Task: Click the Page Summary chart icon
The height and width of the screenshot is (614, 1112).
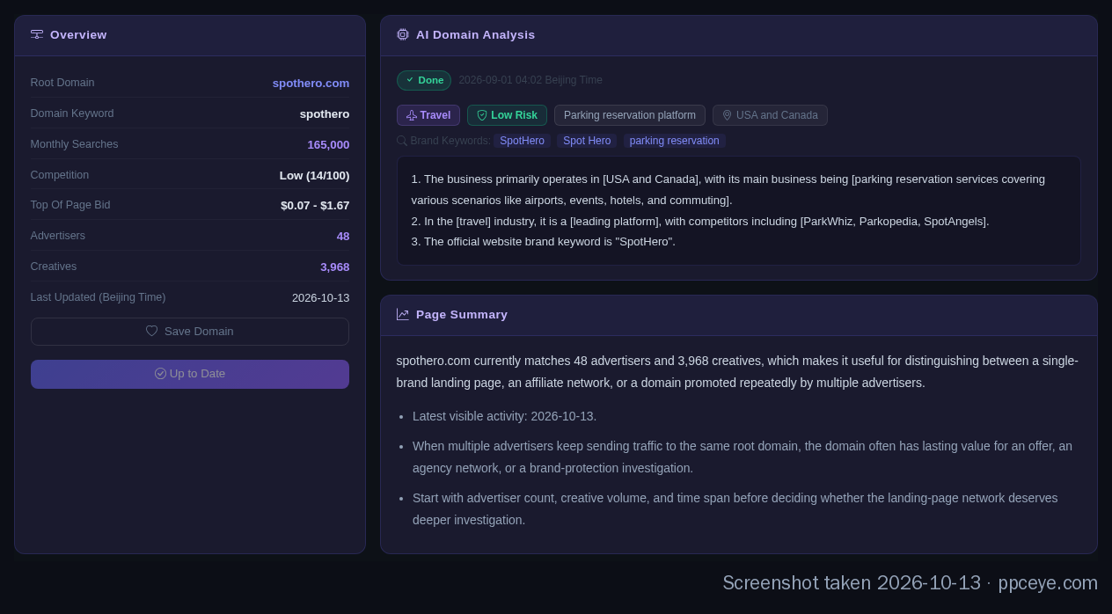Action: pos(403,314)
